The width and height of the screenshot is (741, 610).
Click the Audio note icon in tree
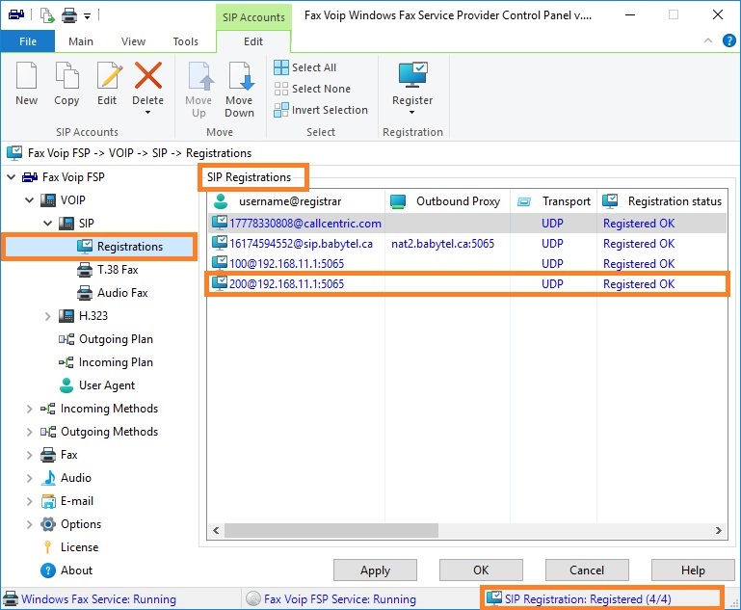(x=48, y=478)
